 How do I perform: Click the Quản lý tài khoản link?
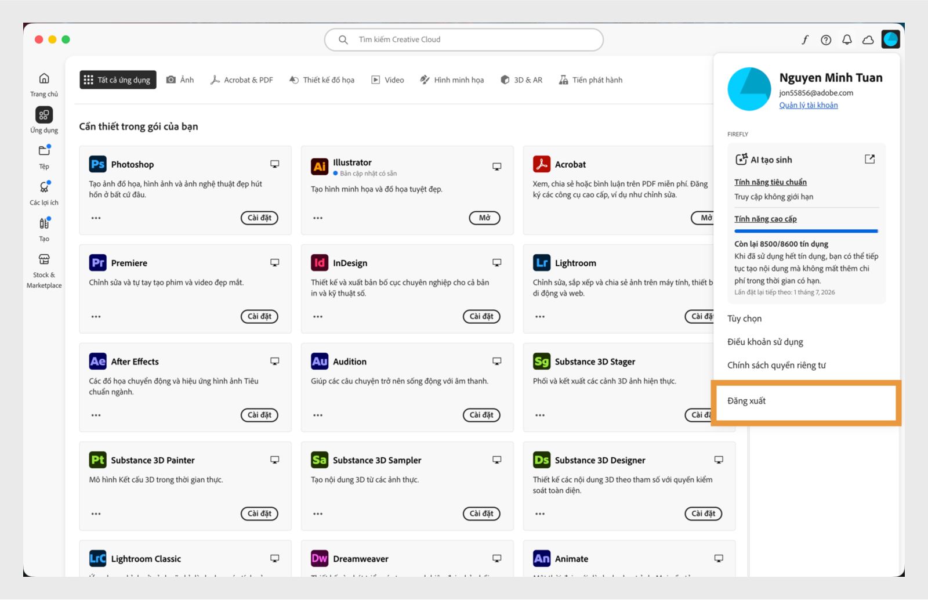(x=808, y=105)
